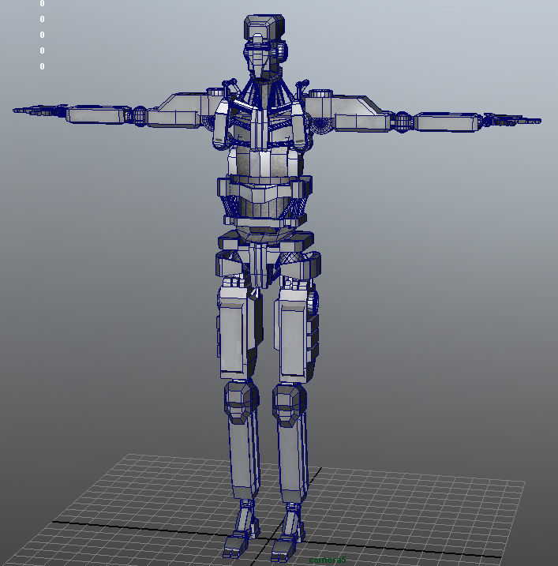This screenshot has height=566, width=558.
Task: Pick the forearm segment on screen-right side
Action: tap(447, 122)
